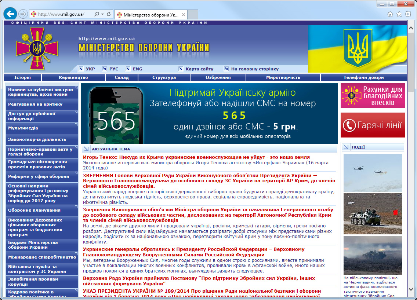Open the Керівництво menu item

pyautogui.click(x=73, y=77)
